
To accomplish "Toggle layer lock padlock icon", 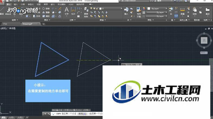I will [97, 9].
